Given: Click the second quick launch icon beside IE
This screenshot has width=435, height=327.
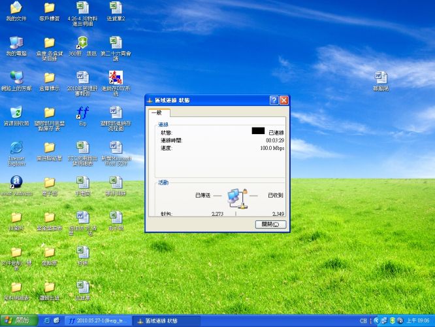Looking at the screenshot, I should 56,320.
